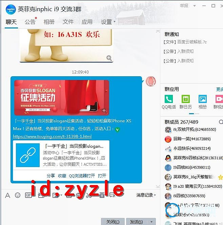Open the touying.com/t-31398-1.html link
The height and width of the screenshot is (225, 223).
click(52, 136)
